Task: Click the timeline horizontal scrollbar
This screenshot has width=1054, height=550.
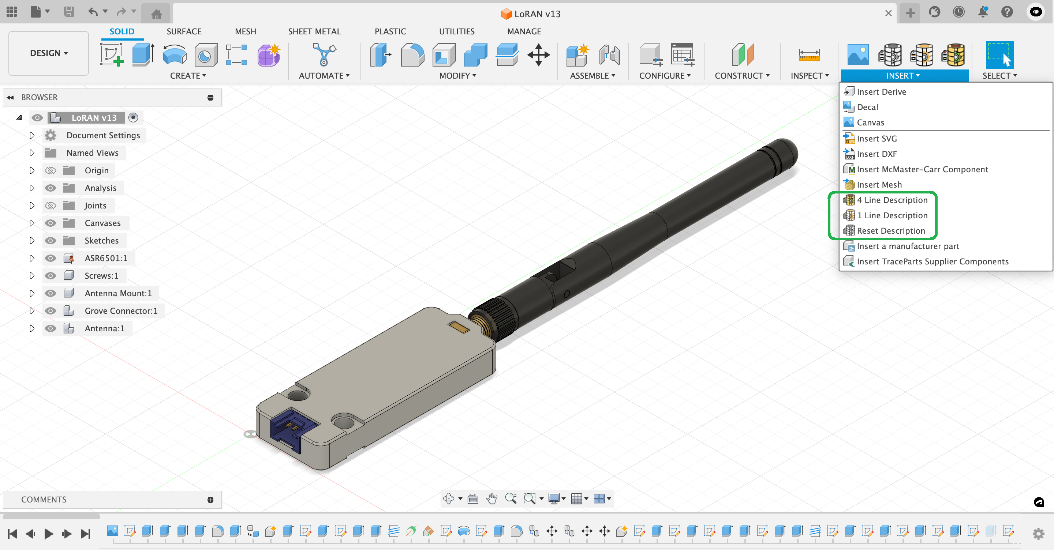Action: 52,516
